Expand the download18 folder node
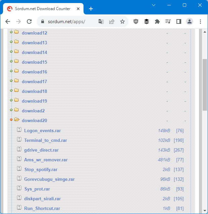The image size is (208, 214). pos(11,90)
